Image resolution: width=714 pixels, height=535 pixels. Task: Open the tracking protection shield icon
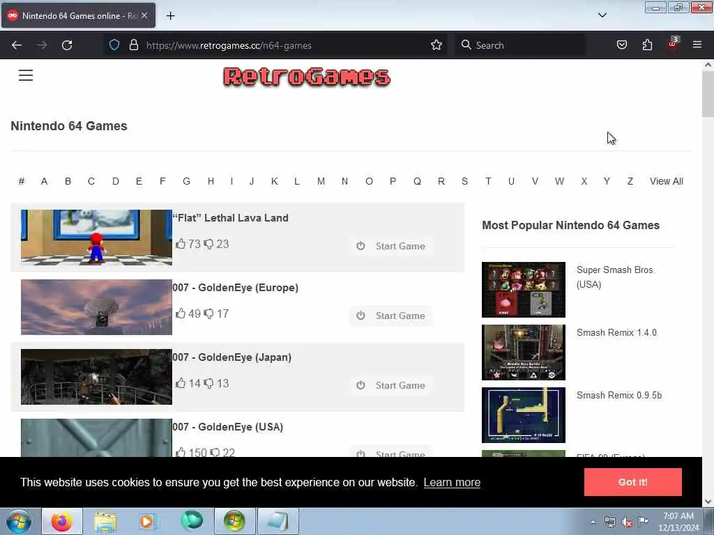114,45
